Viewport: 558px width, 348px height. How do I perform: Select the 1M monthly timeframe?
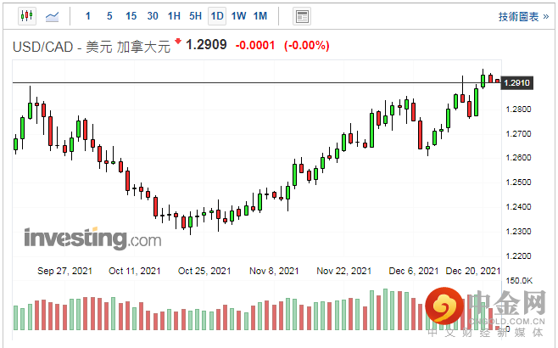pyautogui.click(x=260, y=16)
